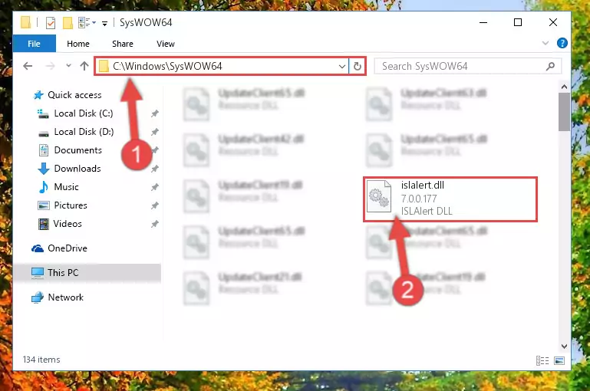Open Music in the navigation pane
Viewport: 590px width, 391px height.
[x=66, y=187]
